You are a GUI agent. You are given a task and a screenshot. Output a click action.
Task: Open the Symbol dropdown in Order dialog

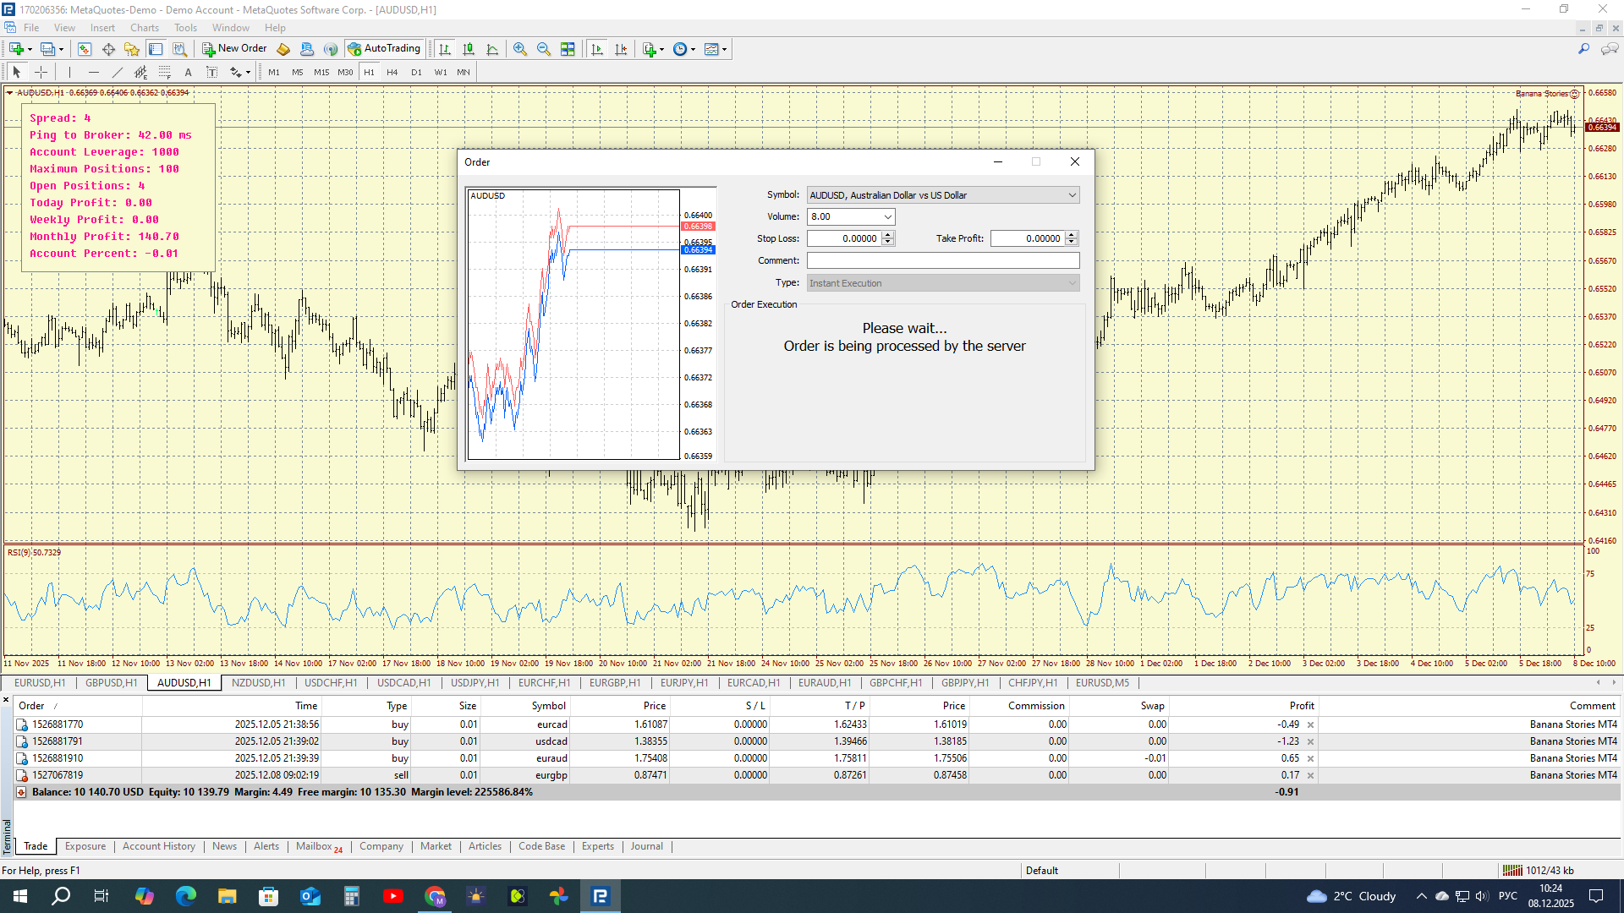coord(1072,195)
